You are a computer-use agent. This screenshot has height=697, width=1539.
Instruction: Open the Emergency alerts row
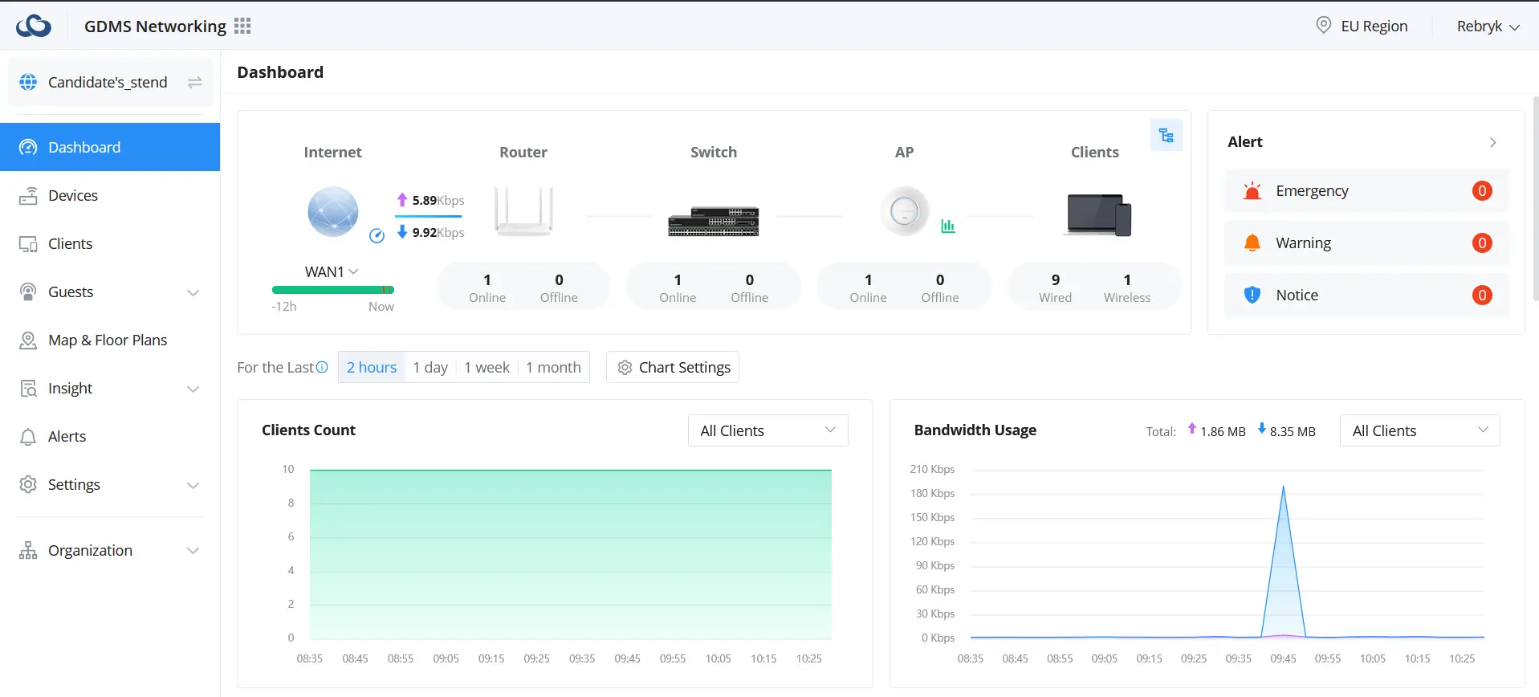[x=1366, y=191]
